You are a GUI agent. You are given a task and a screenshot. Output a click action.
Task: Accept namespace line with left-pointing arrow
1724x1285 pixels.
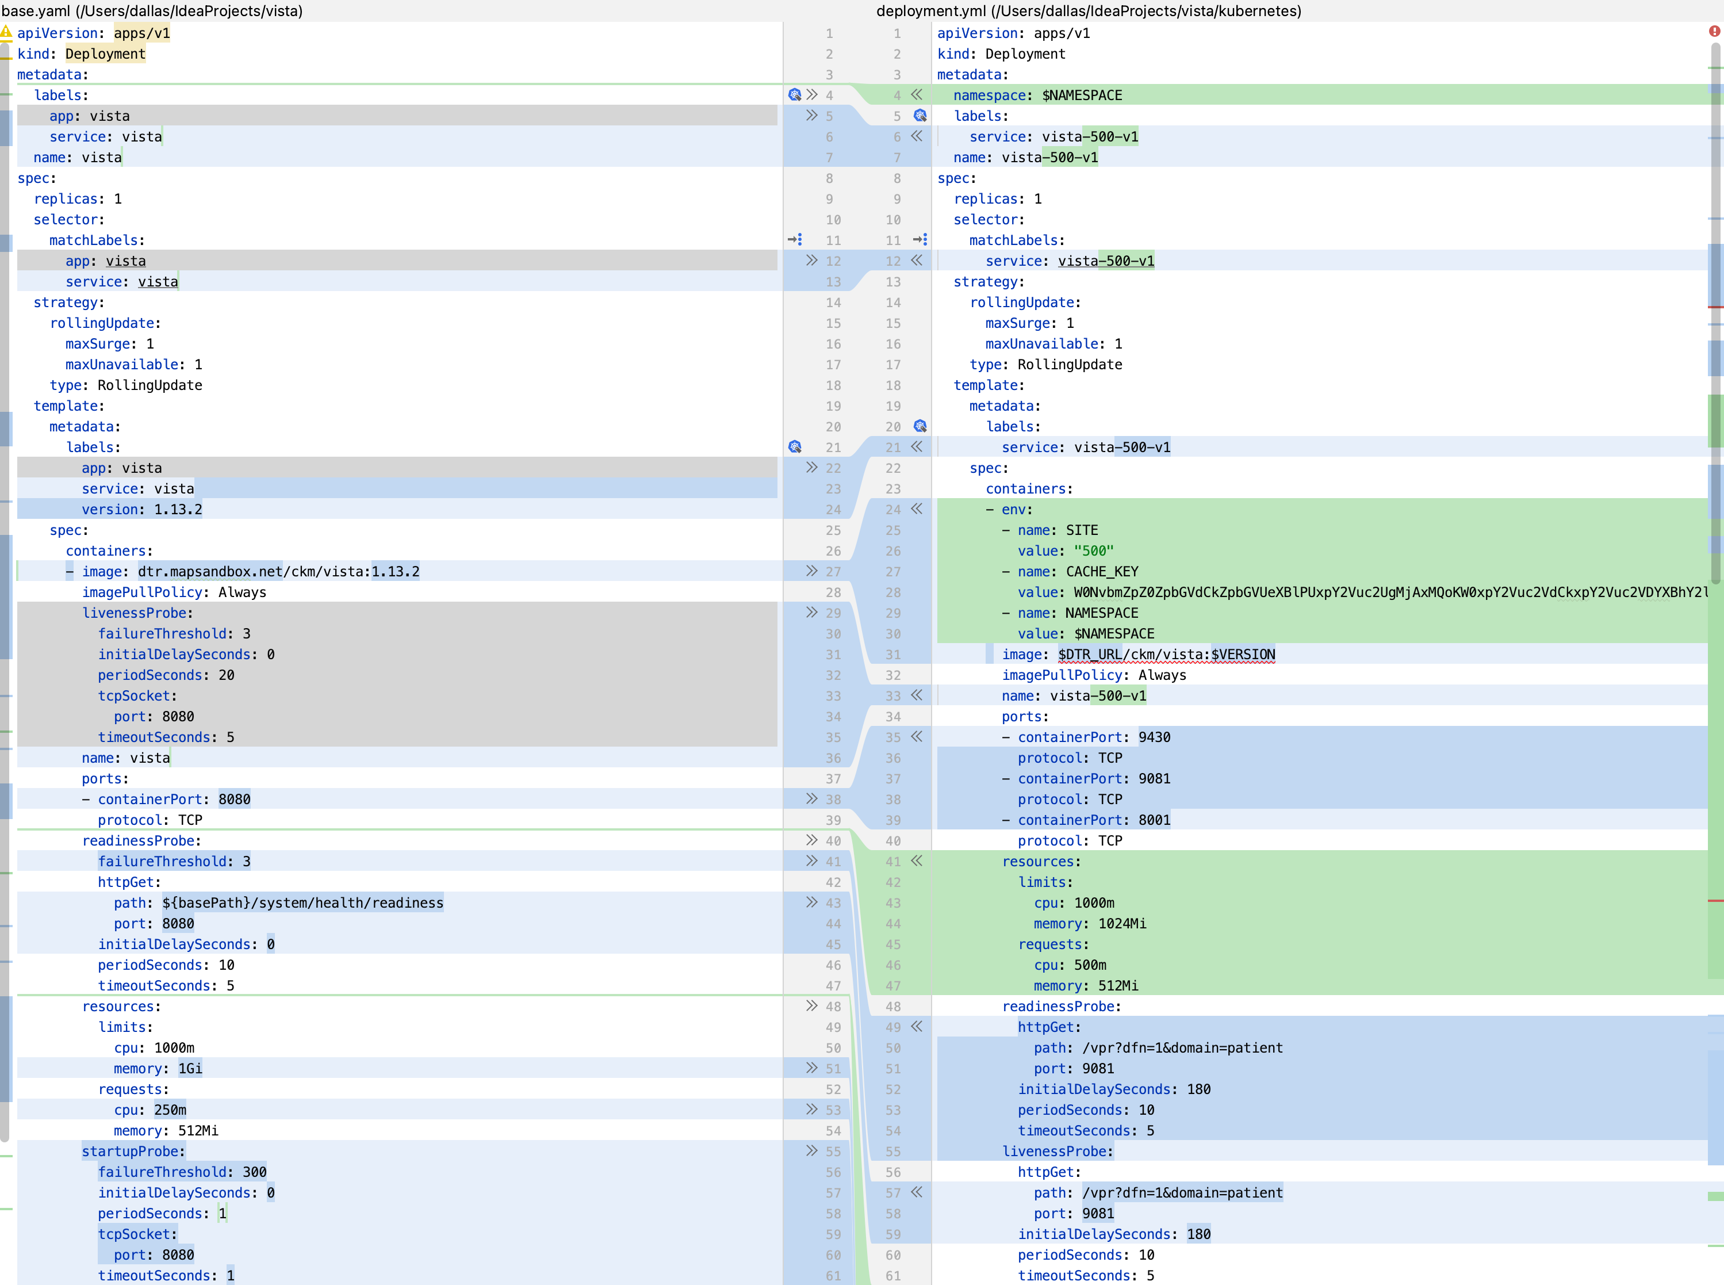pos(917,95)
